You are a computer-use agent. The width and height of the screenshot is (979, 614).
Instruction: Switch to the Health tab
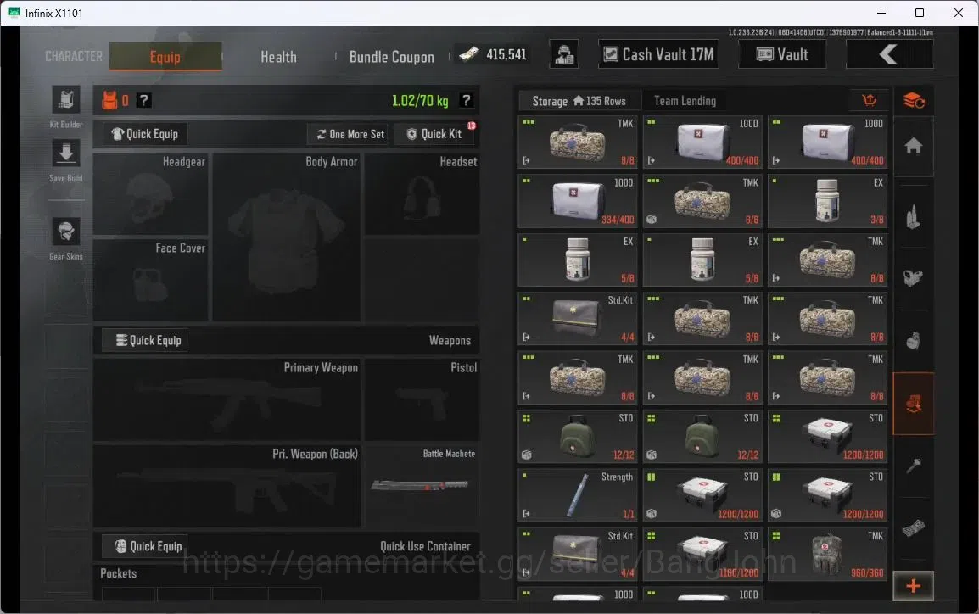[278, 57]
